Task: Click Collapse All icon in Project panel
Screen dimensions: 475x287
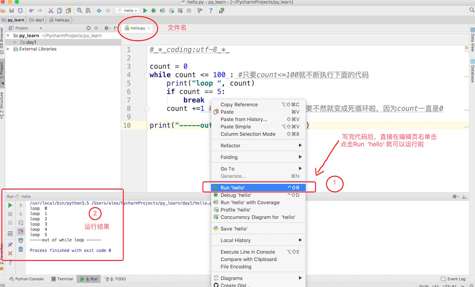Action: click(x=96, y=28)
